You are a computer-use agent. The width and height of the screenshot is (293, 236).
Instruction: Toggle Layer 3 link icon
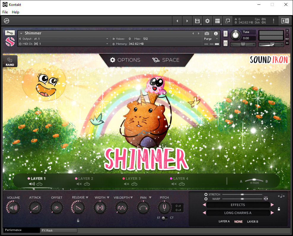coord(134,184)
